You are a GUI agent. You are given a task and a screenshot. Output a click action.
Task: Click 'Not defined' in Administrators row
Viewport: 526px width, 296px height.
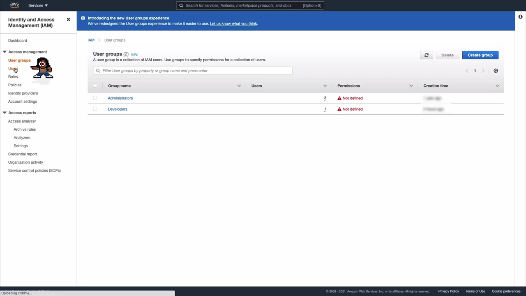click(x=353, y=98)
